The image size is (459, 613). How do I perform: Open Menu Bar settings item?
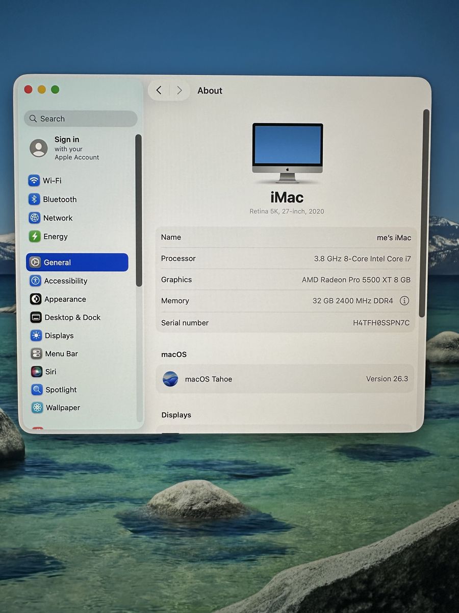coord(61,353)
